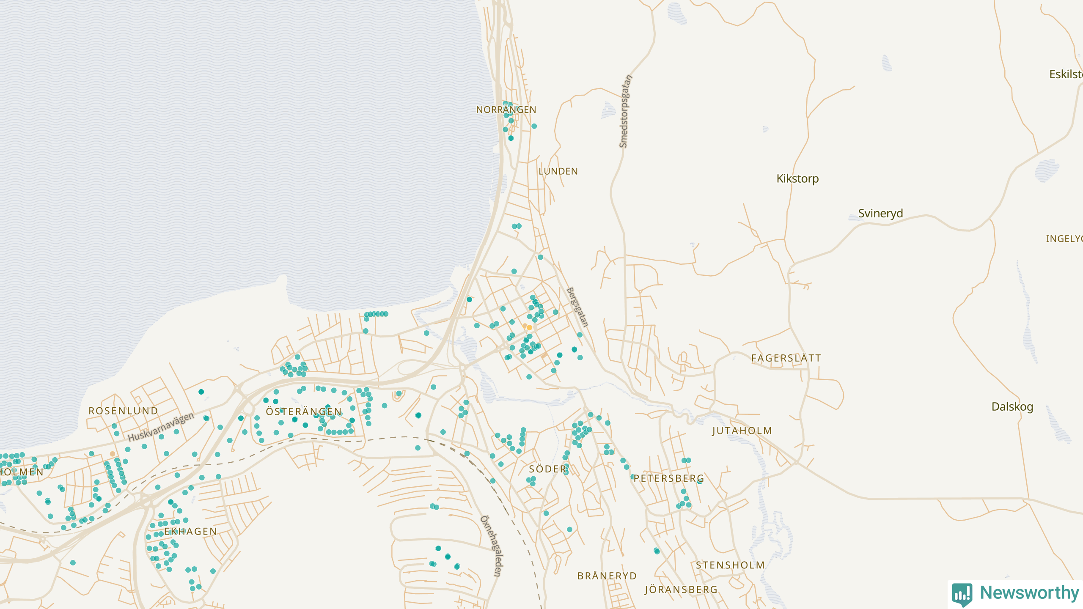Screen dimensions: 1083x609
Task: Click the FAGERSLÄTT district label
Action: point(786,358)
